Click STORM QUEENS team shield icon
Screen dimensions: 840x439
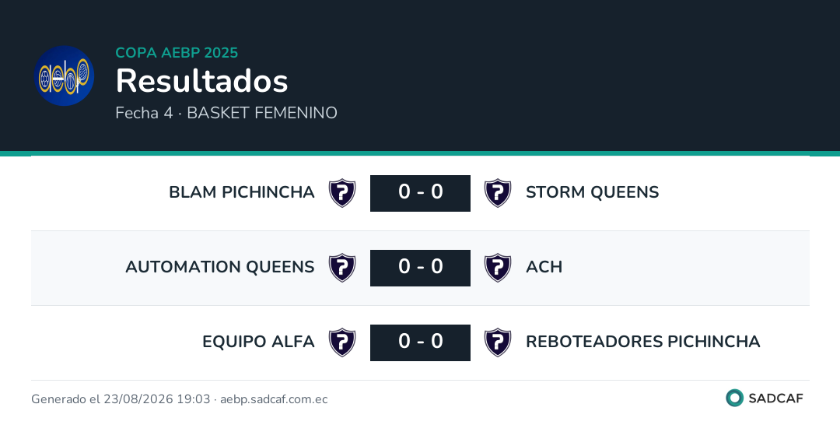(x=498, y=193)
